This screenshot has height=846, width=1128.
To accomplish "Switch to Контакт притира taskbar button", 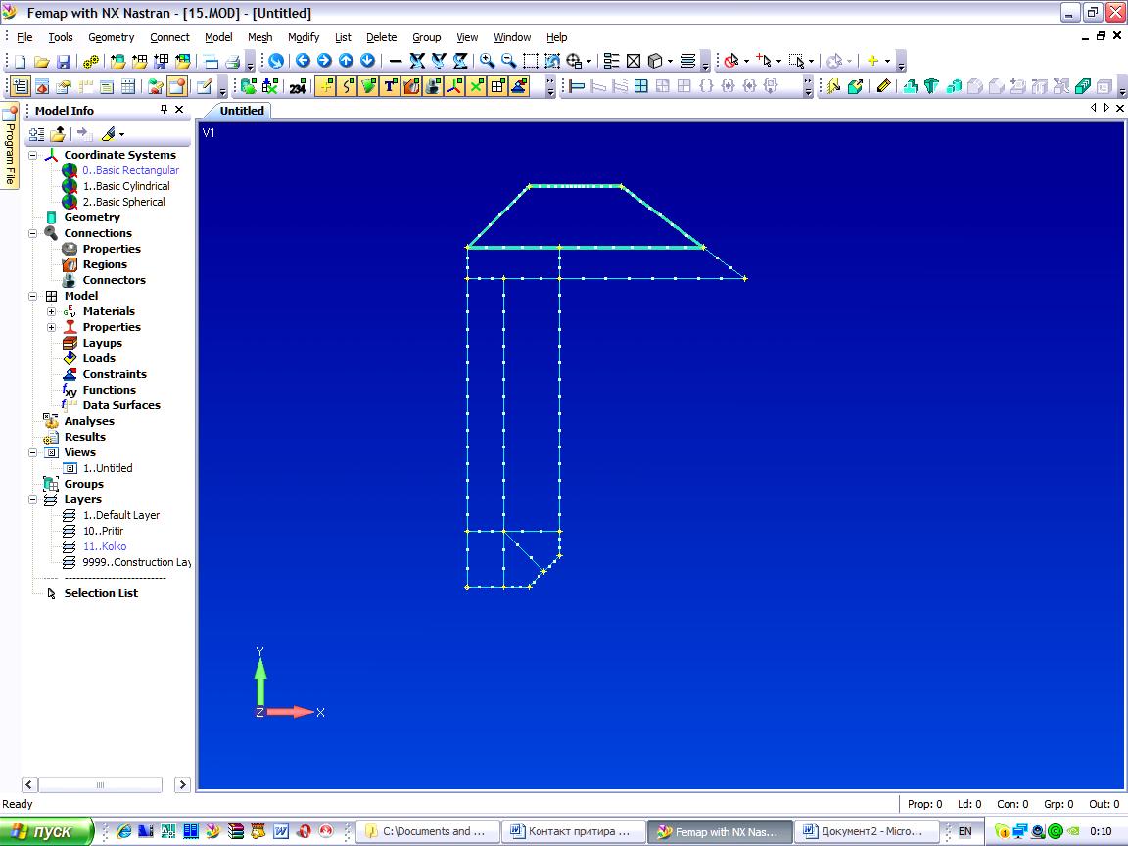I will pyautogui.click(x=572, y=831).
